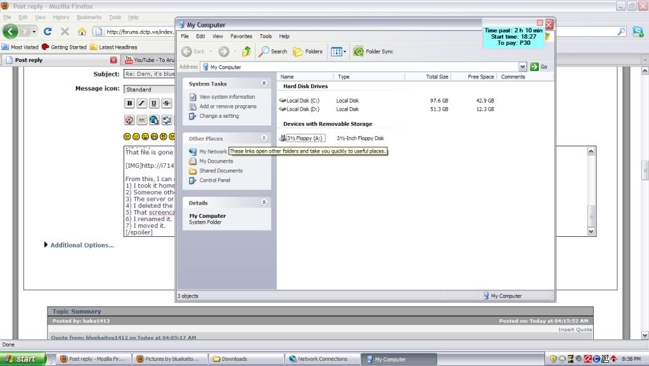Click the Insert Image button in reply form
This screenshot has width=649, height=366.
[141, 120]
